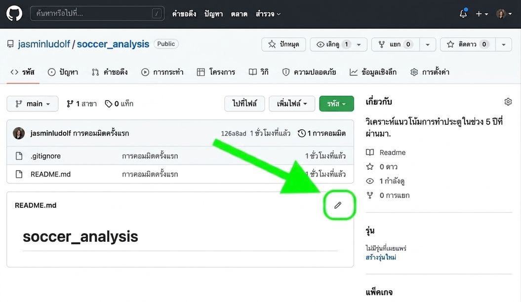Open the commit message in README.md row

150,174
